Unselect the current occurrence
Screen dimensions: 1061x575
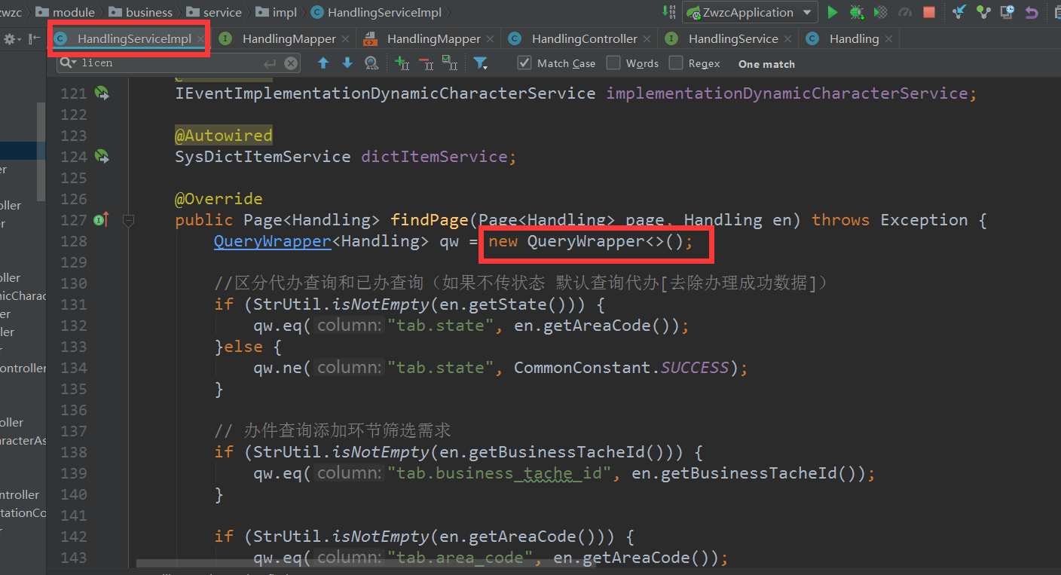click(426, 63)
